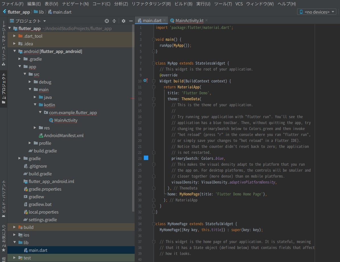Open the no devices selector dropdown

317,12
